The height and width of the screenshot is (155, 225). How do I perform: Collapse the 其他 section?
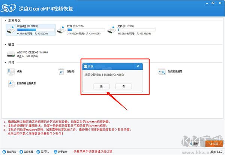coord(5,63)
